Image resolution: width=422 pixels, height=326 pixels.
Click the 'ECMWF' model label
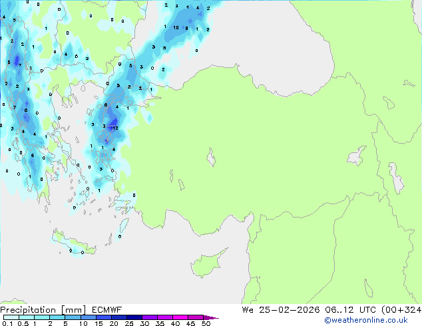tap(107, 310)
